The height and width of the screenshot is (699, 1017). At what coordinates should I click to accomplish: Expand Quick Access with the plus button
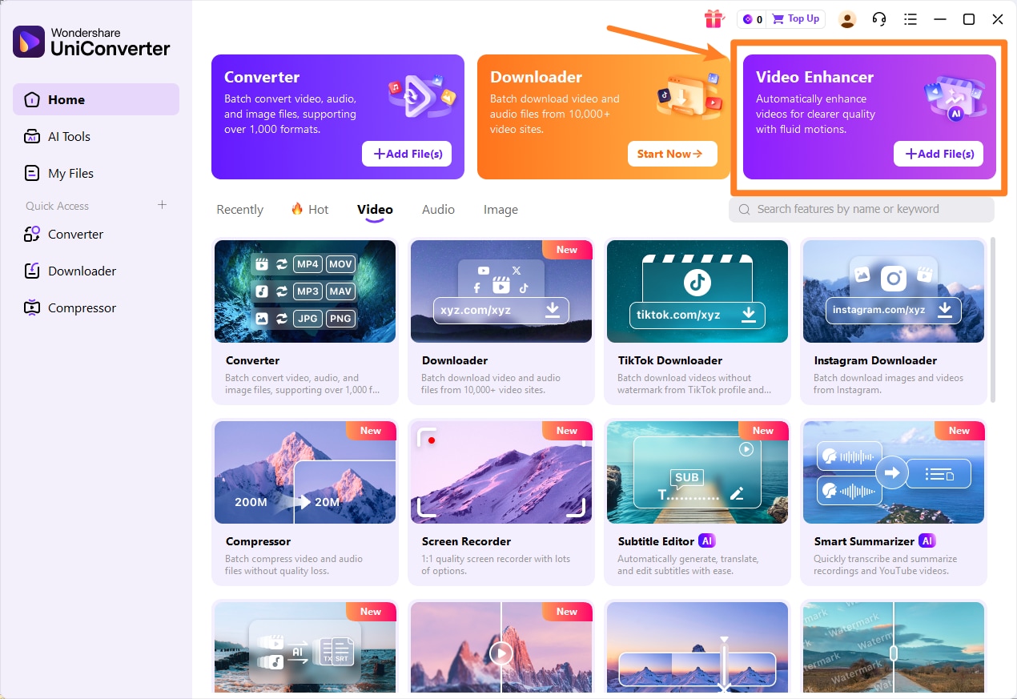[x=162, y=205]
